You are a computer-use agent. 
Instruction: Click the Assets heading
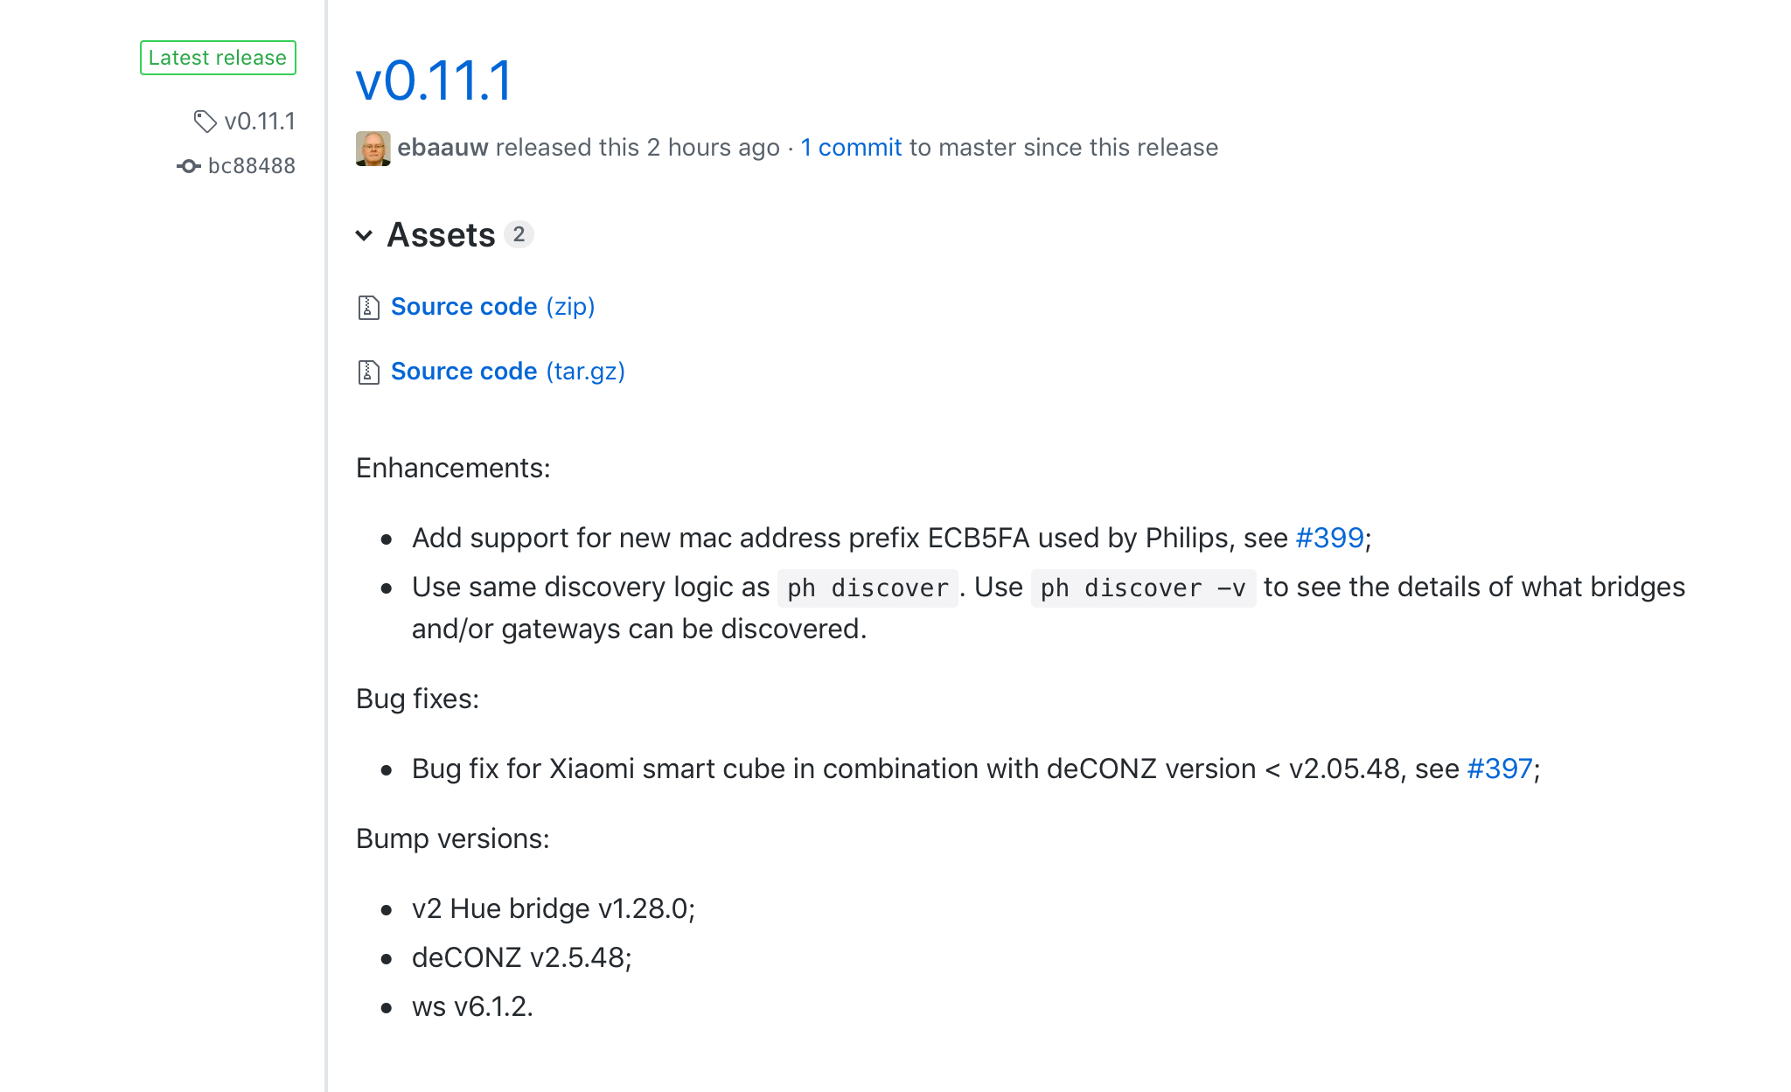[441, 235]
